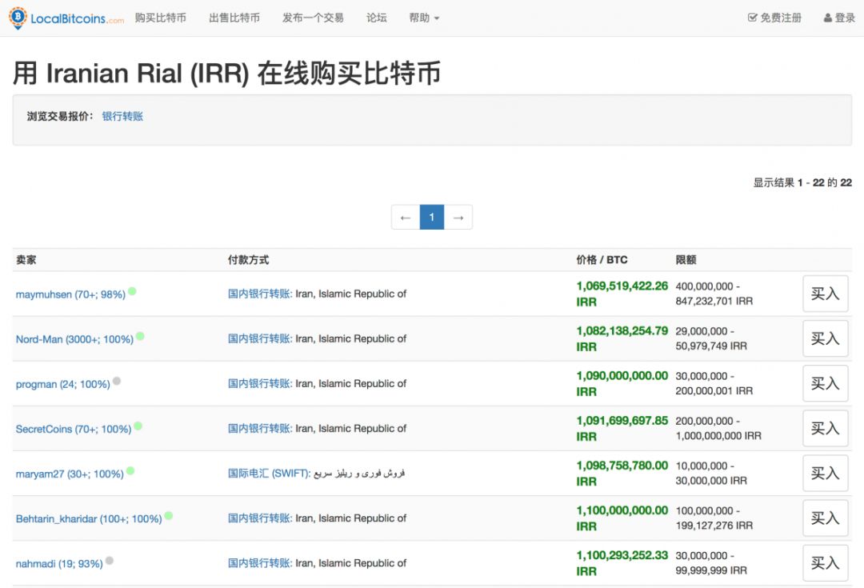Image resolution: width=864 pixels, height=588 pixels.
Task: Click 买入 button for SecretCoins' offer
Action: click(825, 428)
